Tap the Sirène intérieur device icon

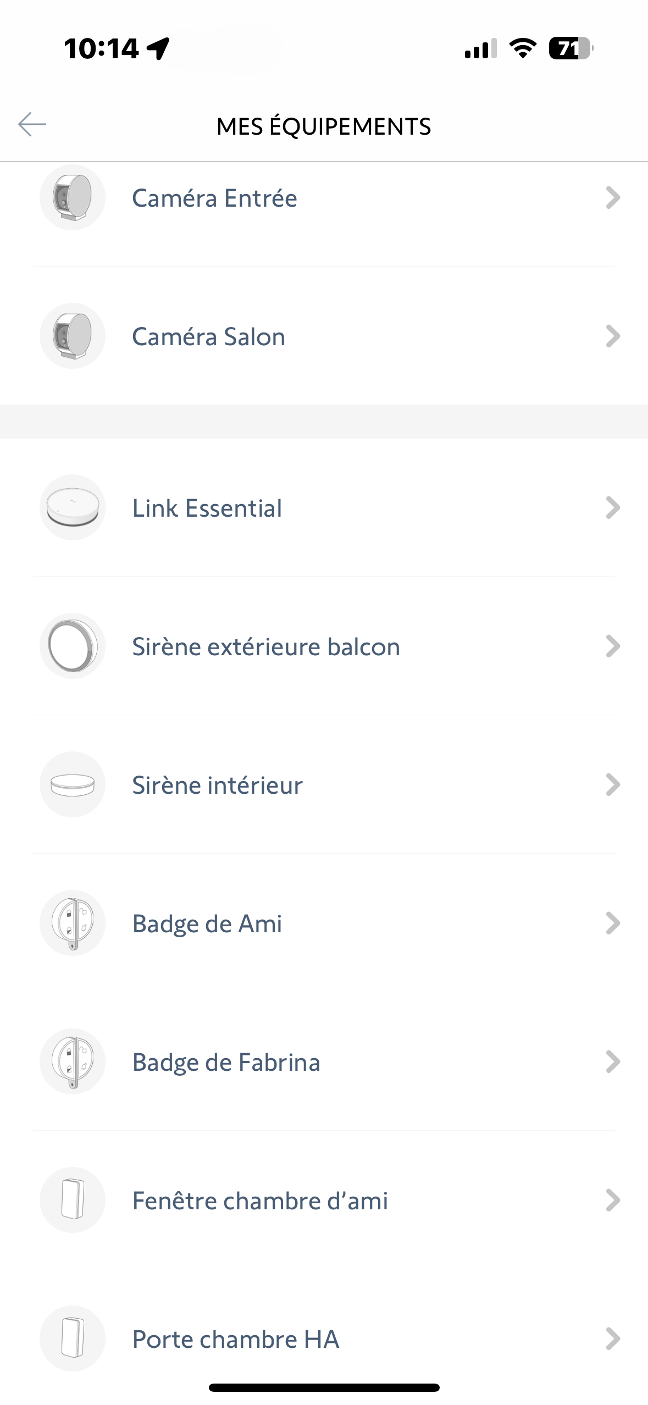(x=73, y=785)
